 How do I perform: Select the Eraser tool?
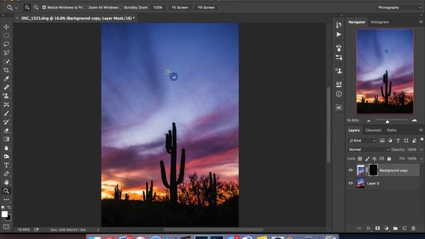click(6, 131)
